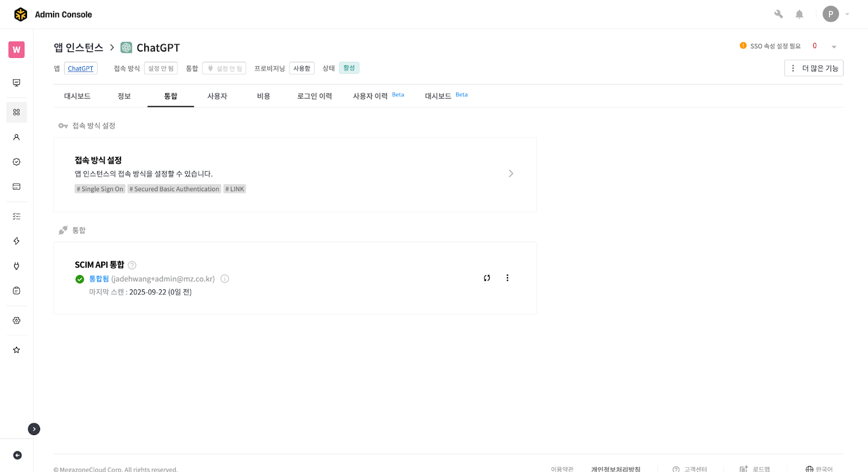Select the 한국어 language selector
This screenshot has width=868, height=472.
point(819,469)
